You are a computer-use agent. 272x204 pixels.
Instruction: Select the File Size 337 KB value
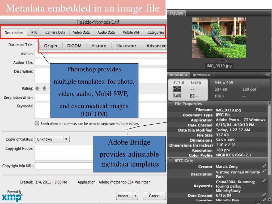coord(222,135)
